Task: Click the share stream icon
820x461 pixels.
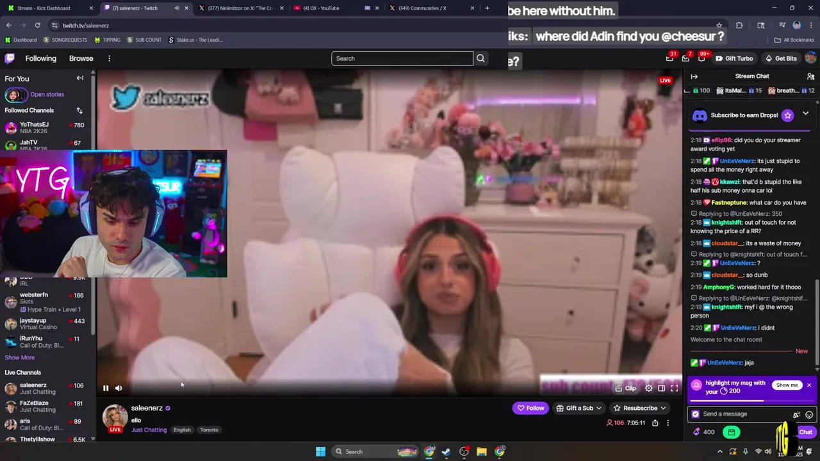Action: tap(655, 423)
